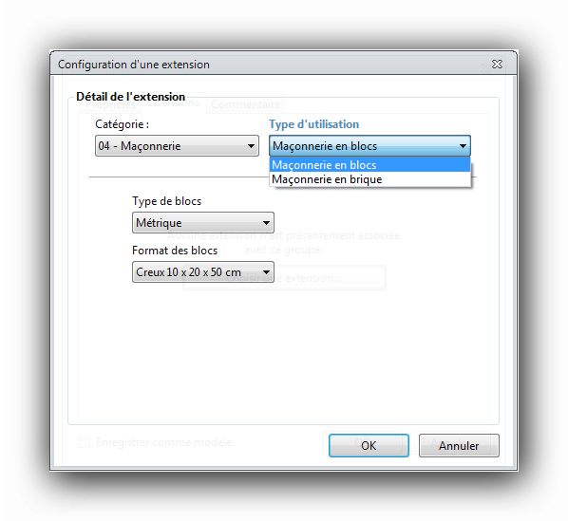Choose Maçonnerie en brique list option

tap(369, 179)
